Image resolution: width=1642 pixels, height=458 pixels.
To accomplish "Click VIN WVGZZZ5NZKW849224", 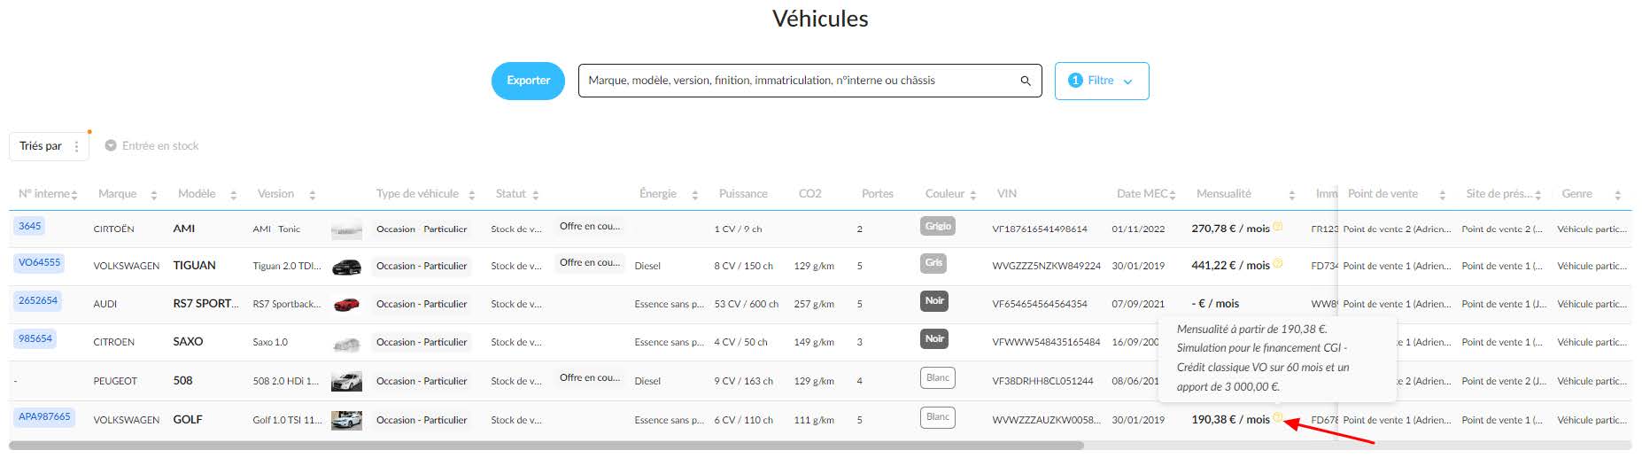I will click(1047, 266).
